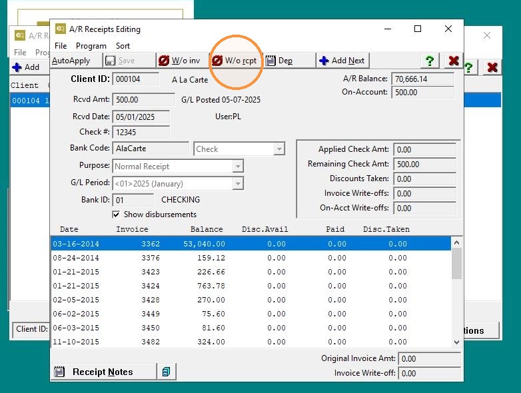The height and width of the screenshot is (393, 521).
Task: Click the Applied Check Amt field
Action: point(424,149)
